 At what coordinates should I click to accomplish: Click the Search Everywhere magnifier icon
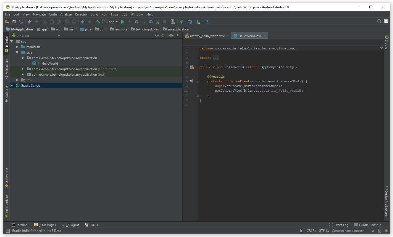[379, 21]
